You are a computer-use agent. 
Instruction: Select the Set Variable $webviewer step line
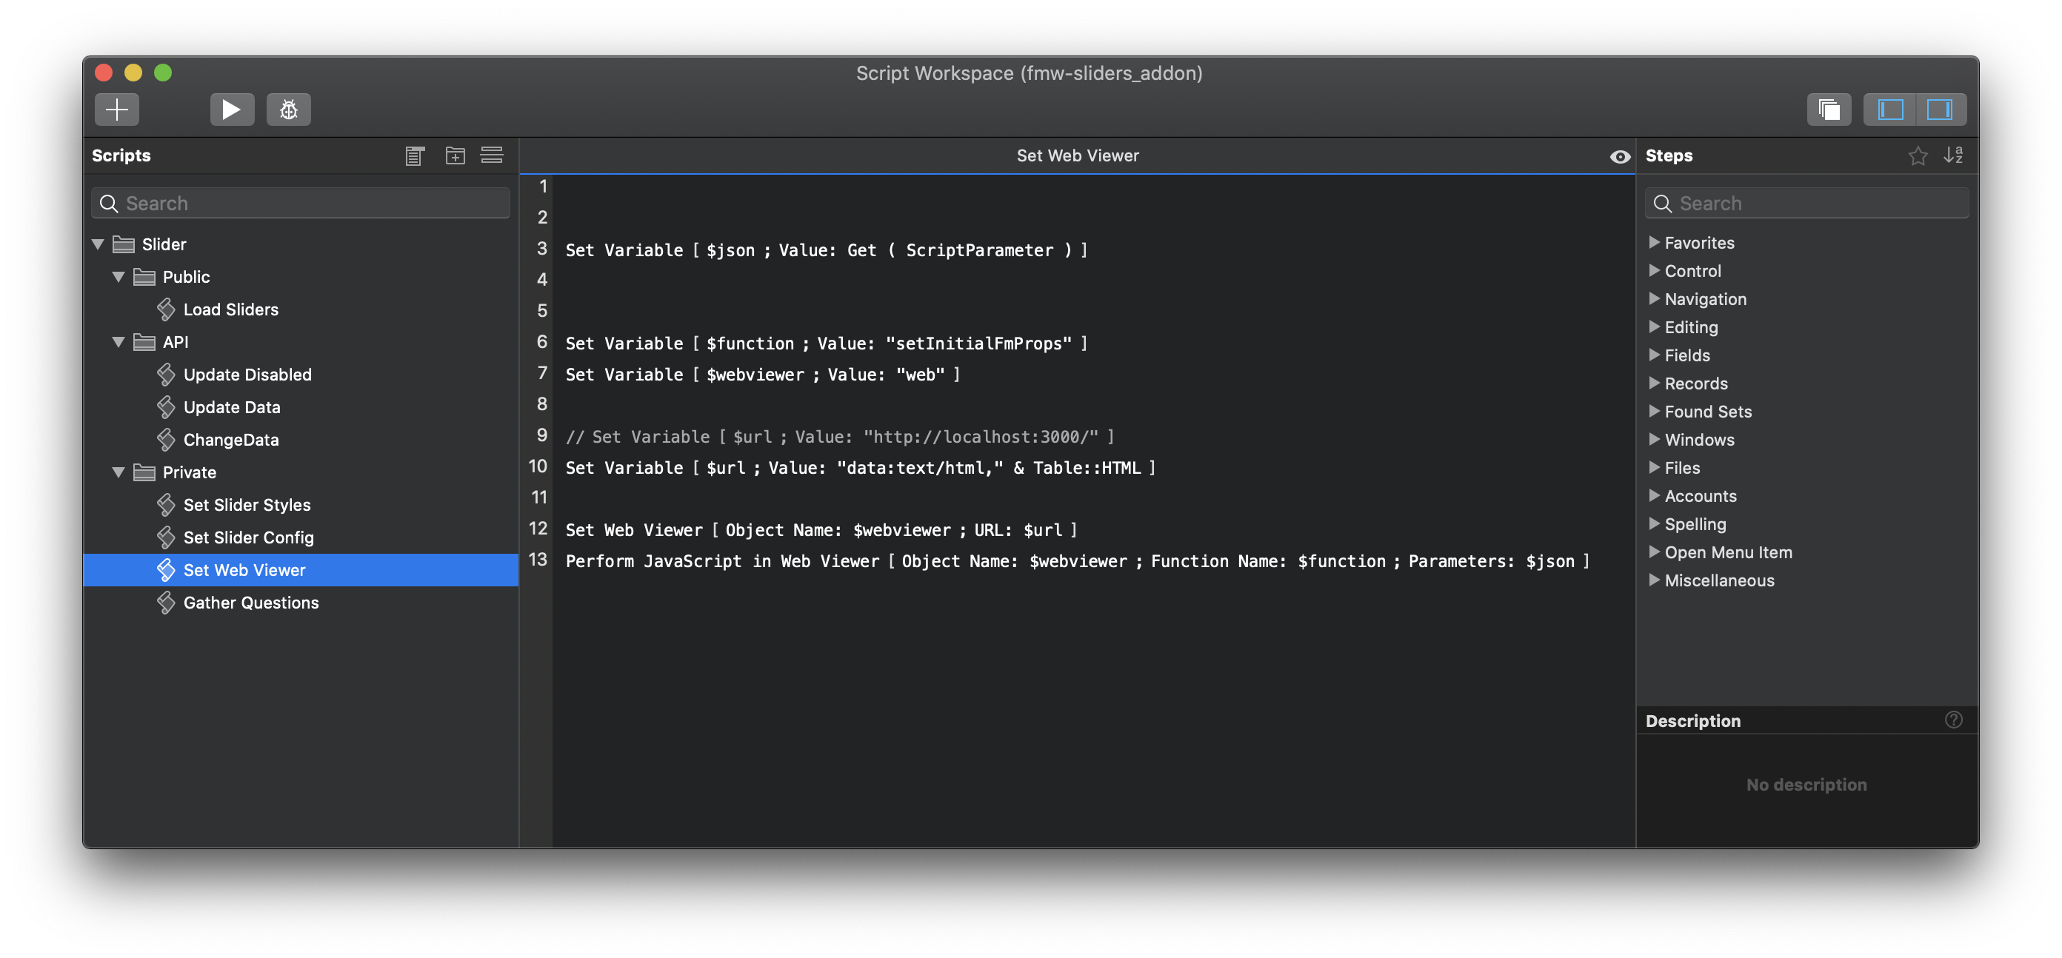[x=762, y=375]
